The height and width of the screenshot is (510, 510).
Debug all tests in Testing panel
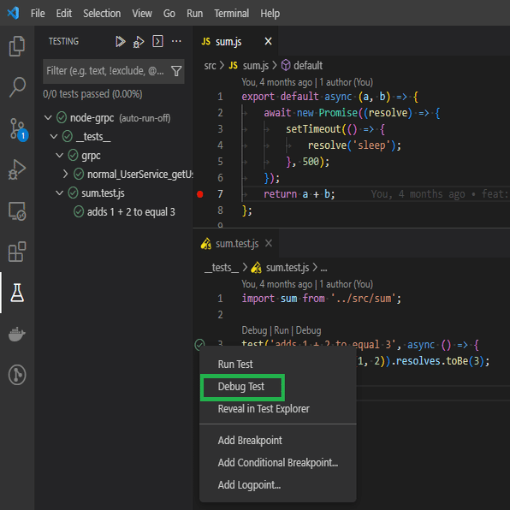tap(139, 42)
